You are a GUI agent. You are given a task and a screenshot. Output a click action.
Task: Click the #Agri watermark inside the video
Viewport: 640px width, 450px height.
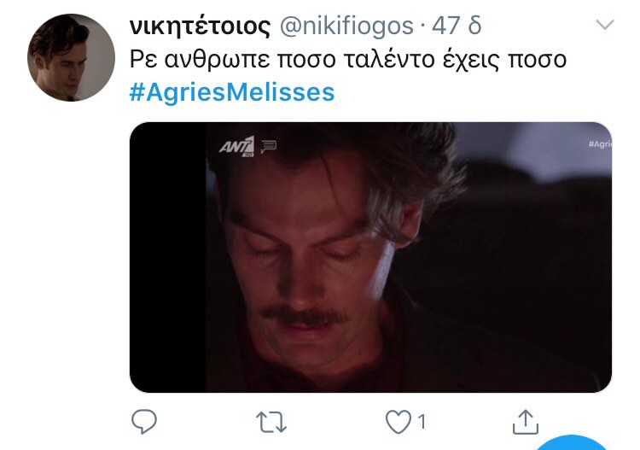[600, 143]
